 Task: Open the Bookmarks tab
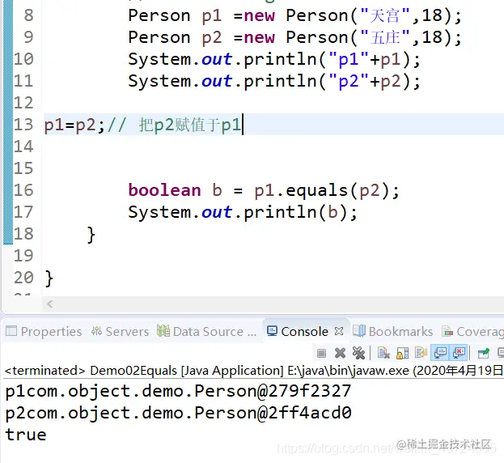tap(393, 331)
